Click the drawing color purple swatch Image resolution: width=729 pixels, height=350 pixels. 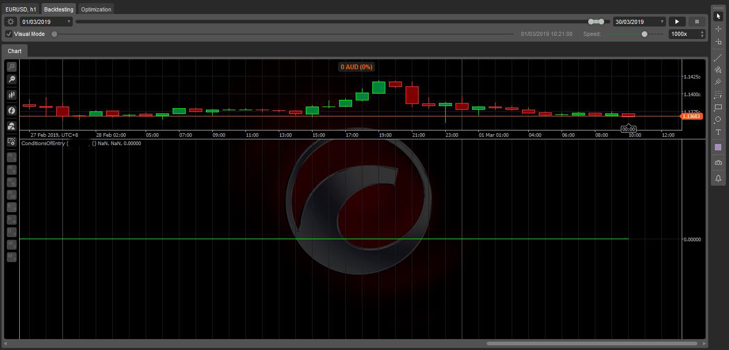point(718,147)
